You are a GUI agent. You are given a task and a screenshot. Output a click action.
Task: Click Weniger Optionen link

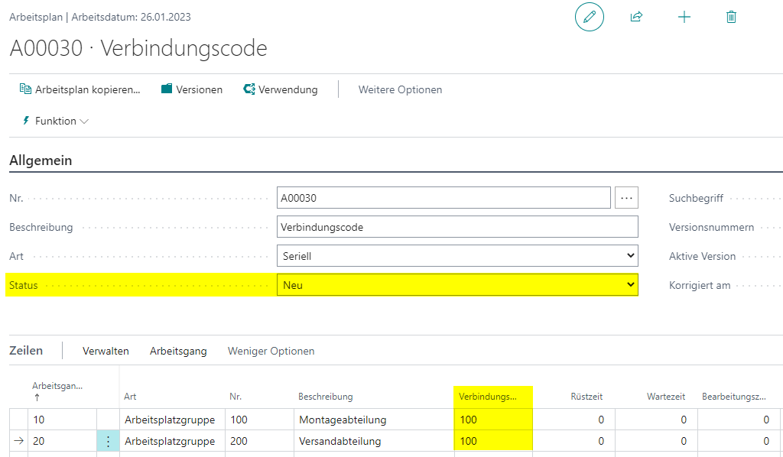tap(271, 352)
